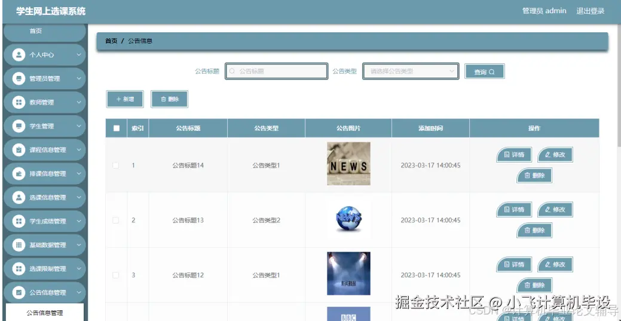Click the 选课限制管理 icon

(19, 268)
